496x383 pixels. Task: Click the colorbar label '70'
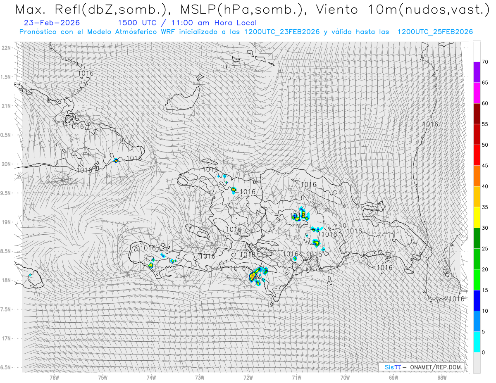485,62
